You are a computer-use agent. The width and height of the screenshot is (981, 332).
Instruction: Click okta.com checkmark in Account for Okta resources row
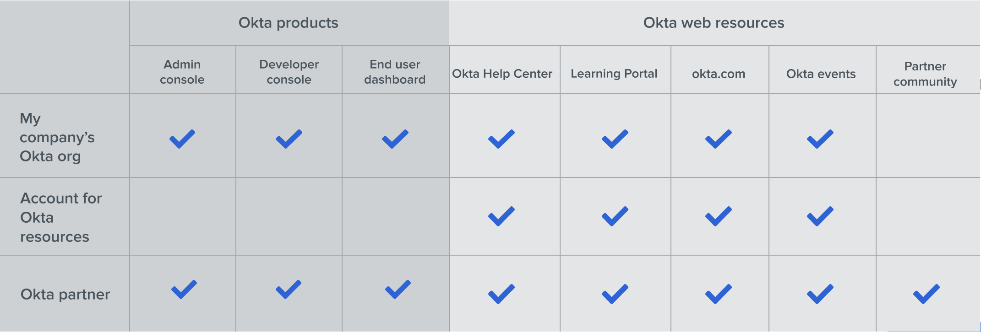pyautogui.click(x=718, y=216)
